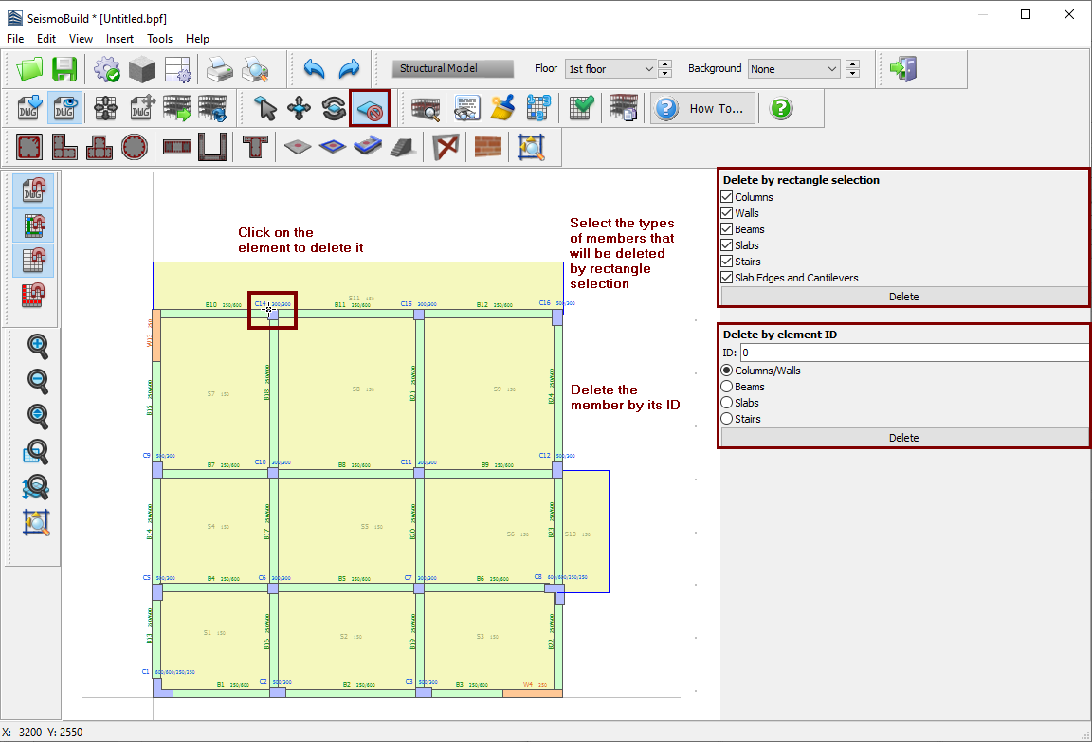1092x742 pixels.
Task: Select the Delete member tool icon
Action: [x=370, y=109]
